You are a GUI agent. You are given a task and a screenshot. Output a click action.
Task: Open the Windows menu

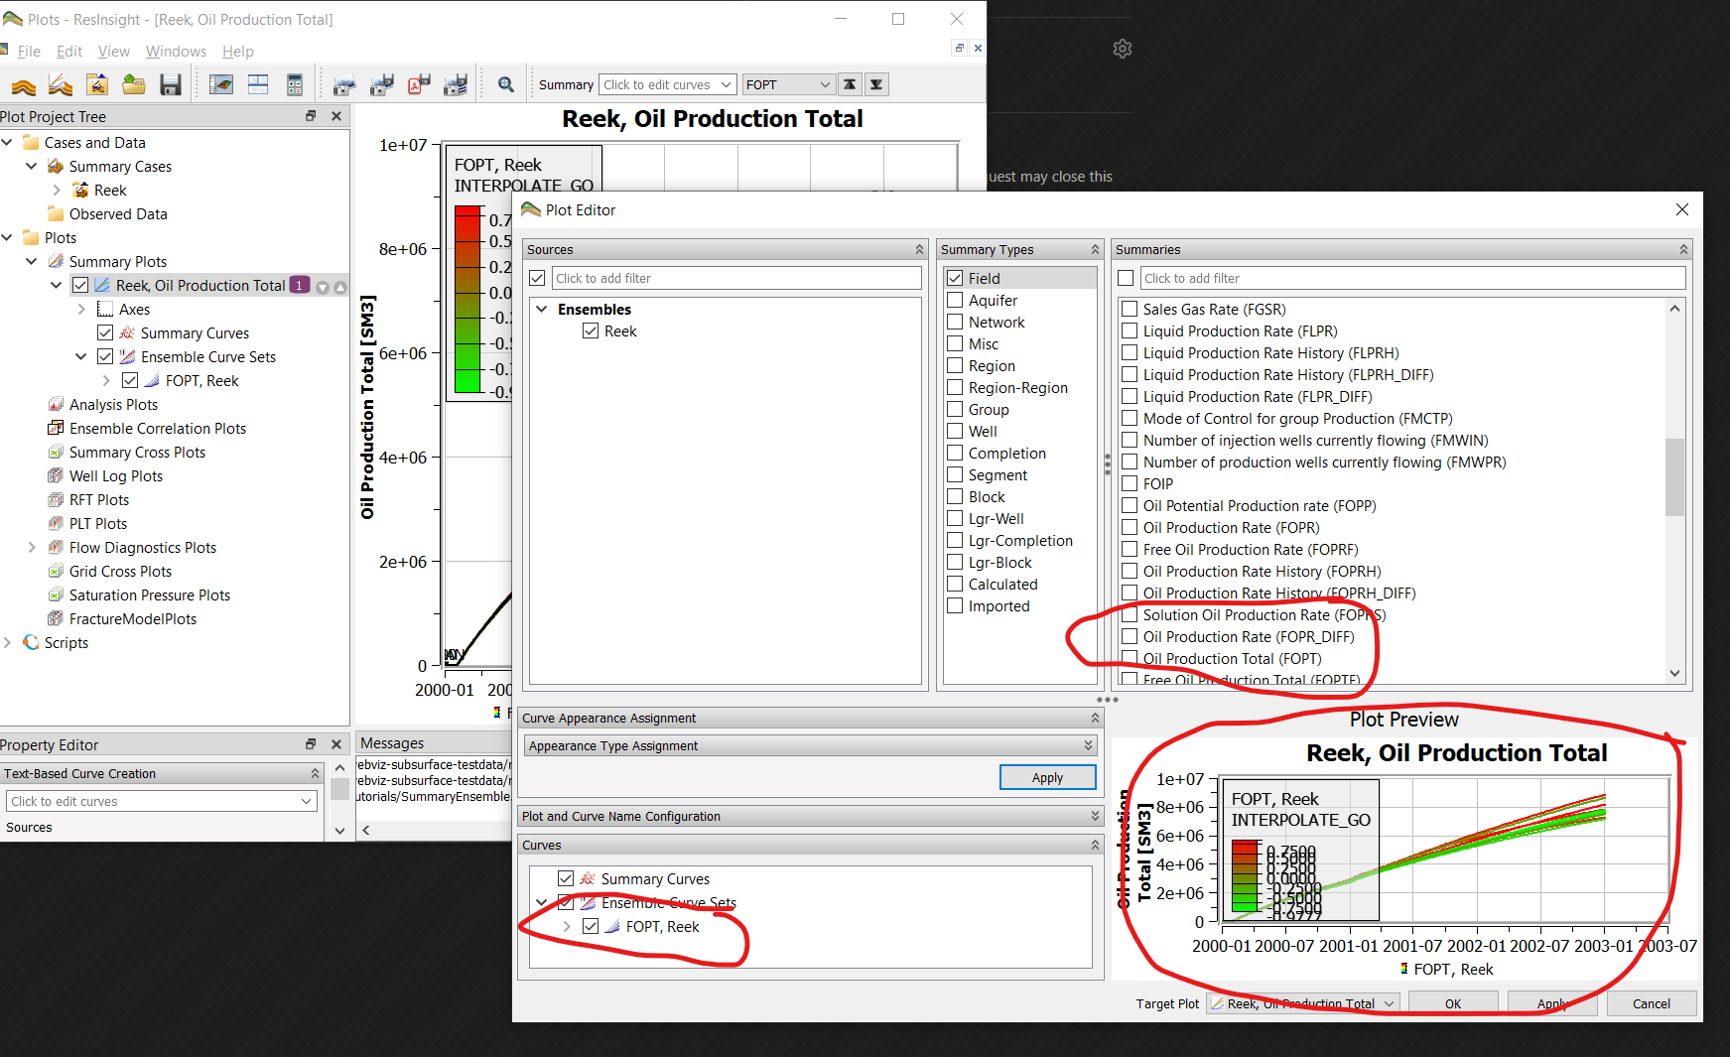[176, 51]
